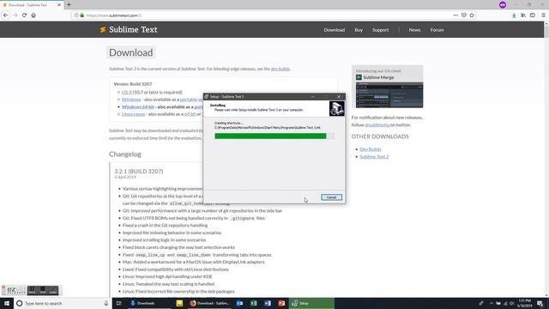Go to the Firefox home page icon
549x309 pixels.
click(33, 15)
